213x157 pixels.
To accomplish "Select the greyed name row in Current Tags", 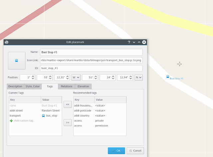I will coord(35,106).
